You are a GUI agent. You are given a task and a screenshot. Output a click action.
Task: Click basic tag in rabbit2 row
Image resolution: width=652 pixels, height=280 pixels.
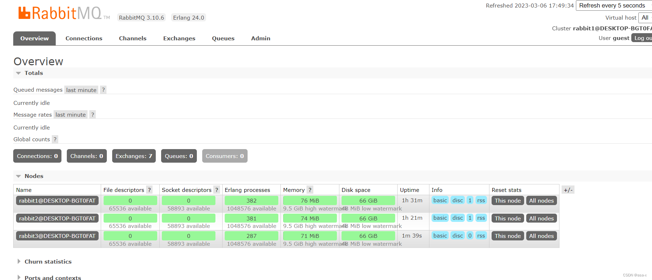coord(440,218)
